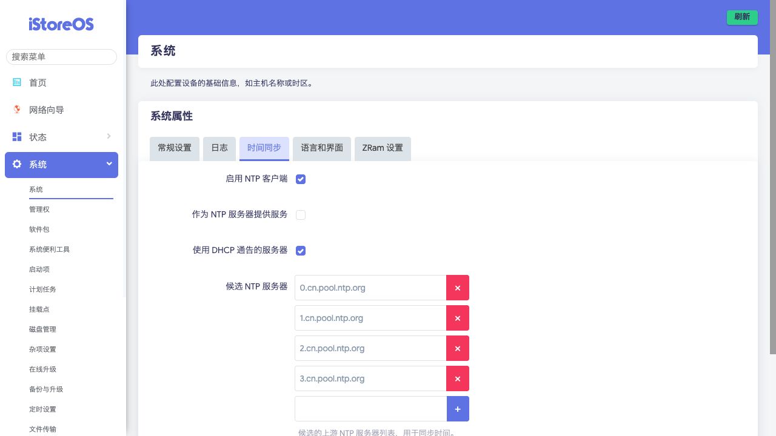Collapse the 系统 menu chevron
This screenshot has width=776, height=436.
tap(109, 163)
